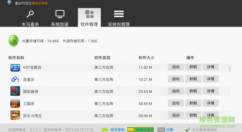Click 第三方应用 category in 三国杀 row
This screenshot has width=242, height=132.
click(x=104, y=104)
